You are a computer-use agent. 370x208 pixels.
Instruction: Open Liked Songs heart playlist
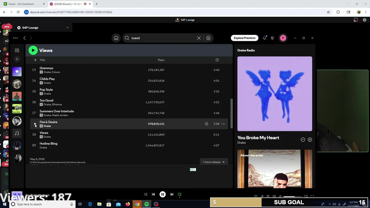click(17, 72)
